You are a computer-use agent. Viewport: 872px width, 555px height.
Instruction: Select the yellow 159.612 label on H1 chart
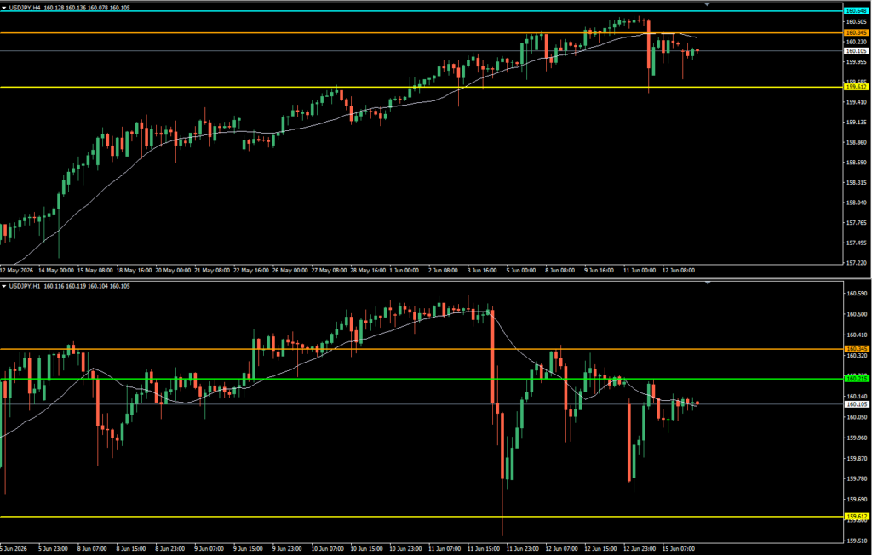tap(857, 517)
